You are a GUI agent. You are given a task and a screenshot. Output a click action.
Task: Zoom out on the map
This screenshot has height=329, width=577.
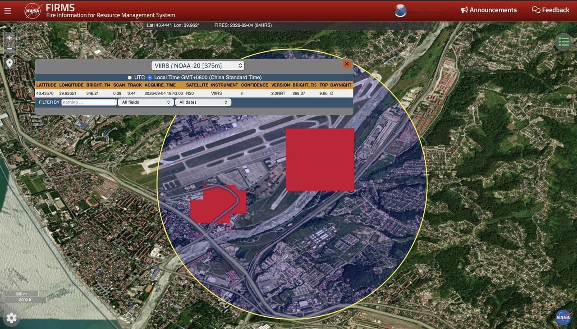pyautogui.click(x=9, y=49)
